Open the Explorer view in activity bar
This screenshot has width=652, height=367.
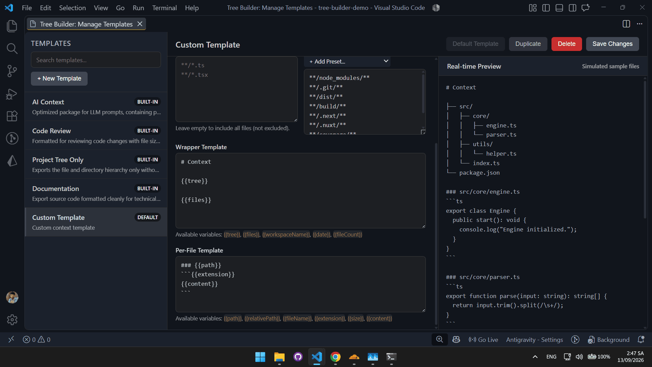(12, 26)
